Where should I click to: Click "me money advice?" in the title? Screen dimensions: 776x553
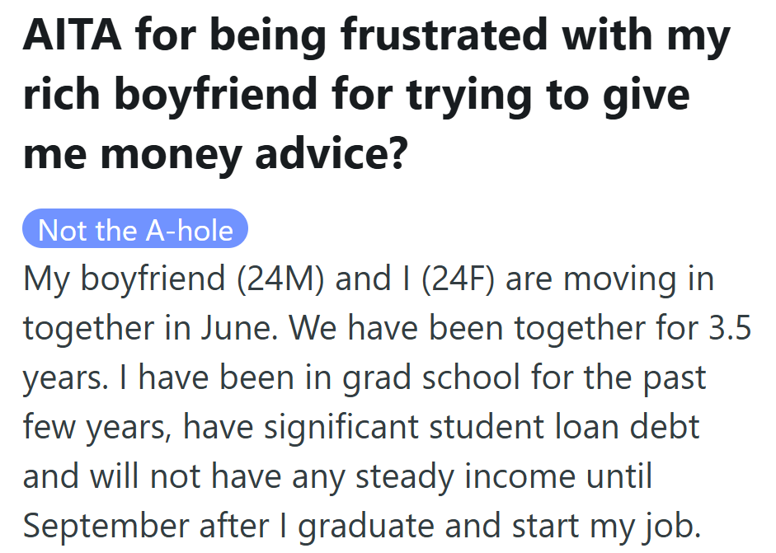(x=215, y=153)
